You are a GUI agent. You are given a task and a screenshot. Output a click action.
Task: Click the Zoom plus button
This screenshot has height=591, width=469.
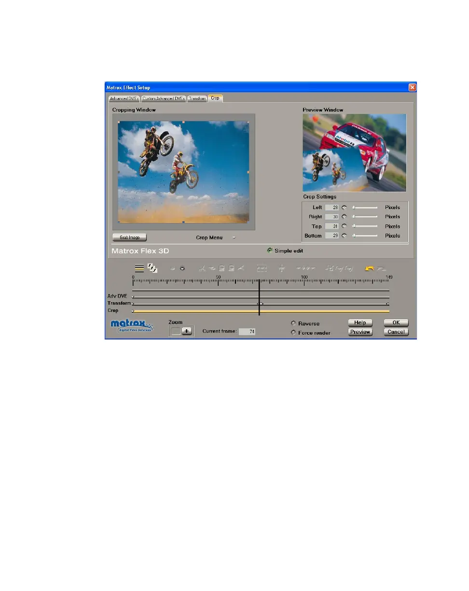[187, 331]
